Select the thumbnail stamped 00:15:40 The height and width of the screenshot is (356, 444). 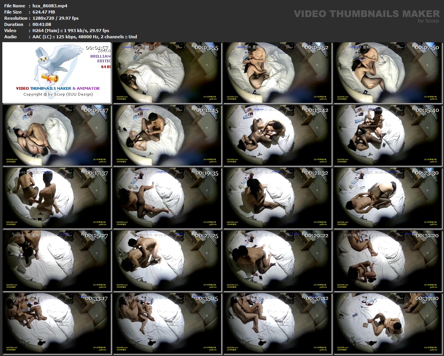point(387,135)
